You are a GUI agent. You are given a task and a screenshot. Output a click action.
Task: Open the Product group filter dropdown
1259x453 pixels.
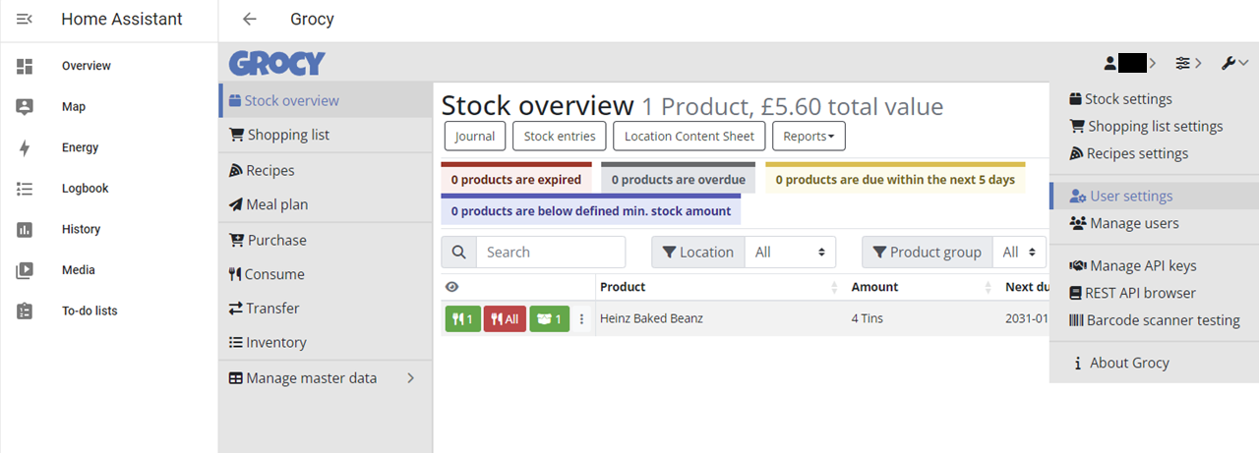1018,253
